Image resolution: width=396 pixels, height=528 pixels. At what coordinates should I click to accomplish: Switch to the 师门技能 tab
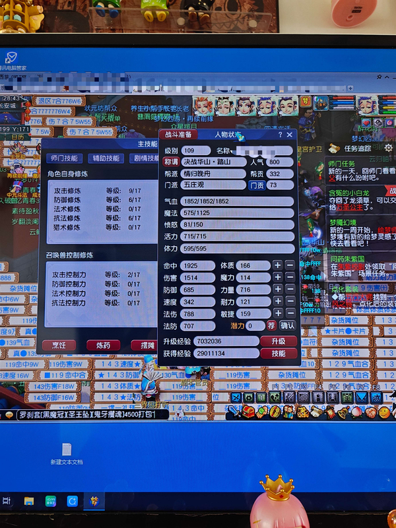coord(64,158)
